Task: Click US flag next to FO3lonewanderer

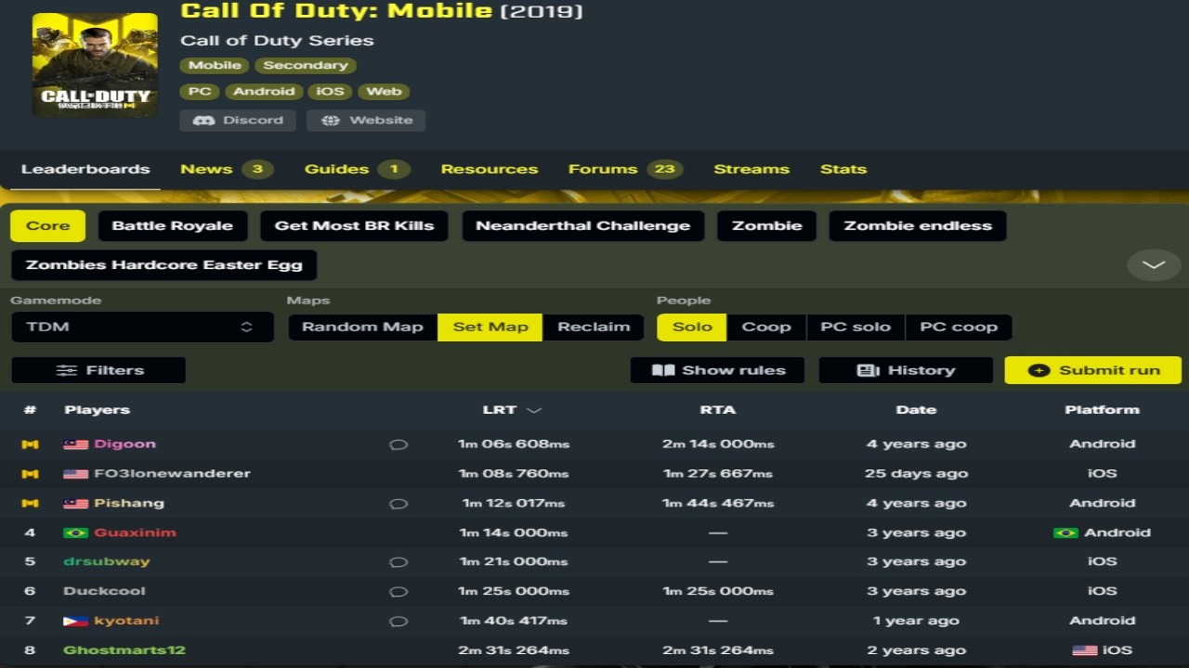Action: [x=75, y=474]
